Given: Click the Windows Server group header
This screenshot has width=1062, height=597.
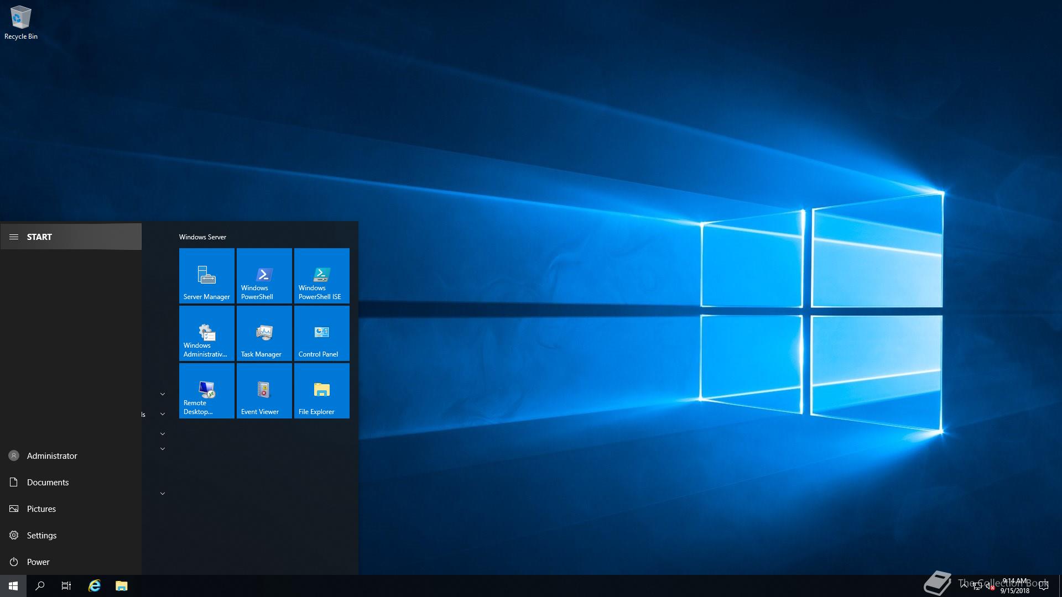Looking at the screenshot, I should (x=202, y=237).
